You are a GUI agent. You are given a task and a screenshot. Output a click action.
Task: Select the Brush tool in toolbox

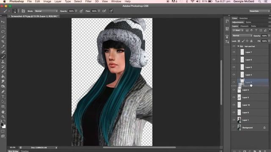point(3,57)
